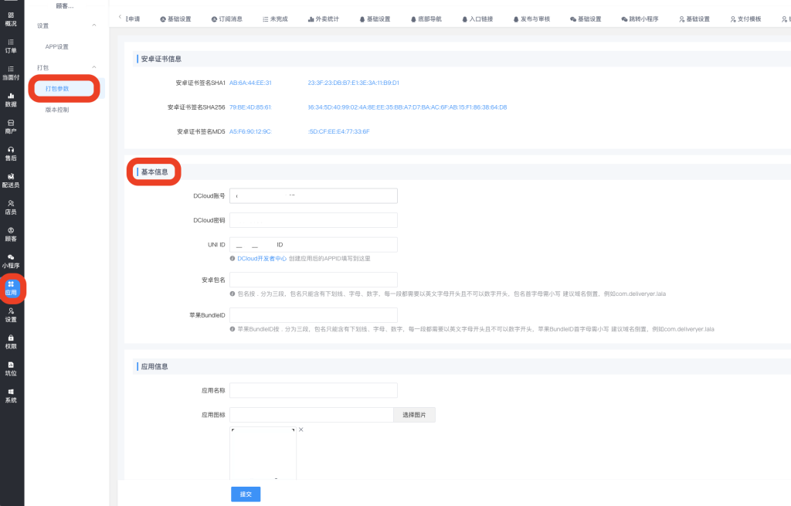Screen dimensions: 791x506
Task: Remove the app icon preview with X
Action: click(x=301, y=430)
